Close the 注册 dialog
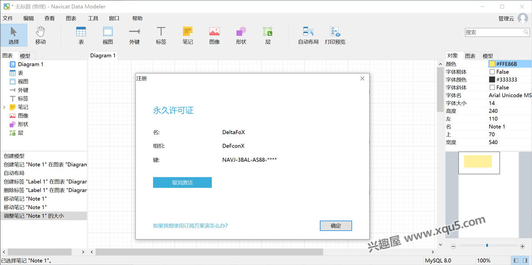 pyautogui.click(x=362, y=78)
